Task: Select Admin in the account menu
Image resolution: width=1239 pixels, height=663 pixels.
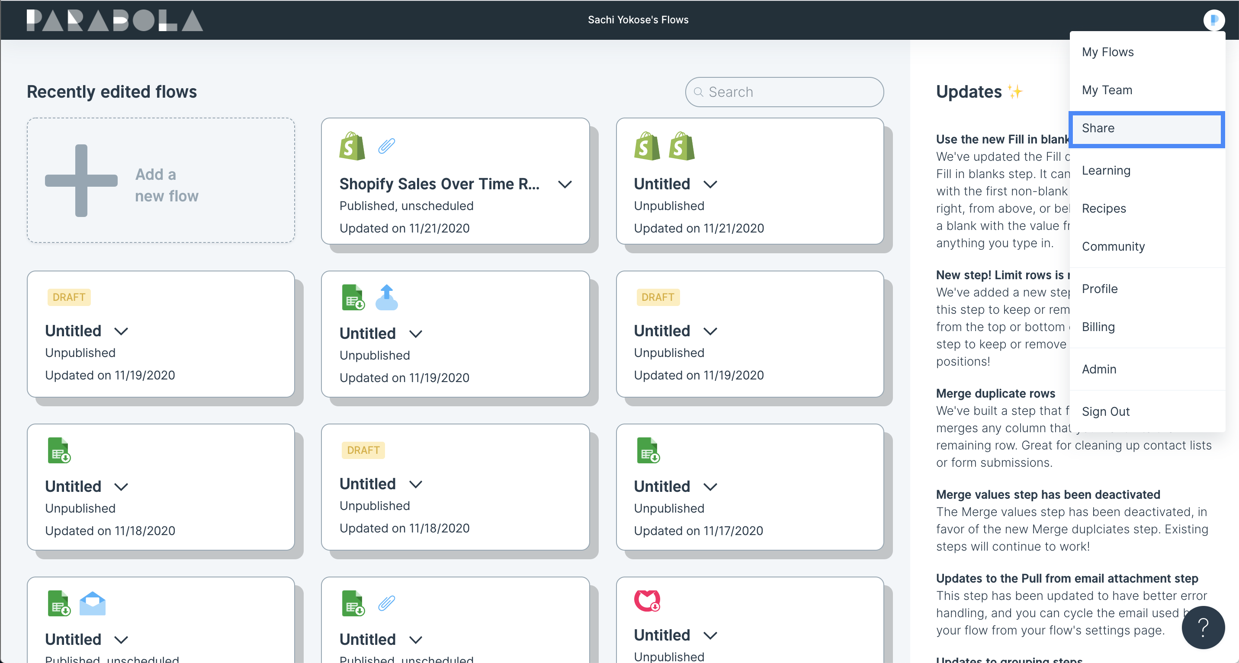Action: click(x=1147, y=369)
